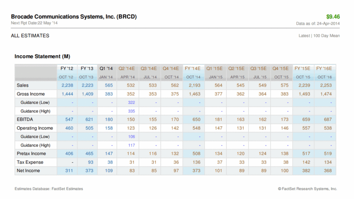Click the Net Income row label
354x199 pixels.
[28, 171]
